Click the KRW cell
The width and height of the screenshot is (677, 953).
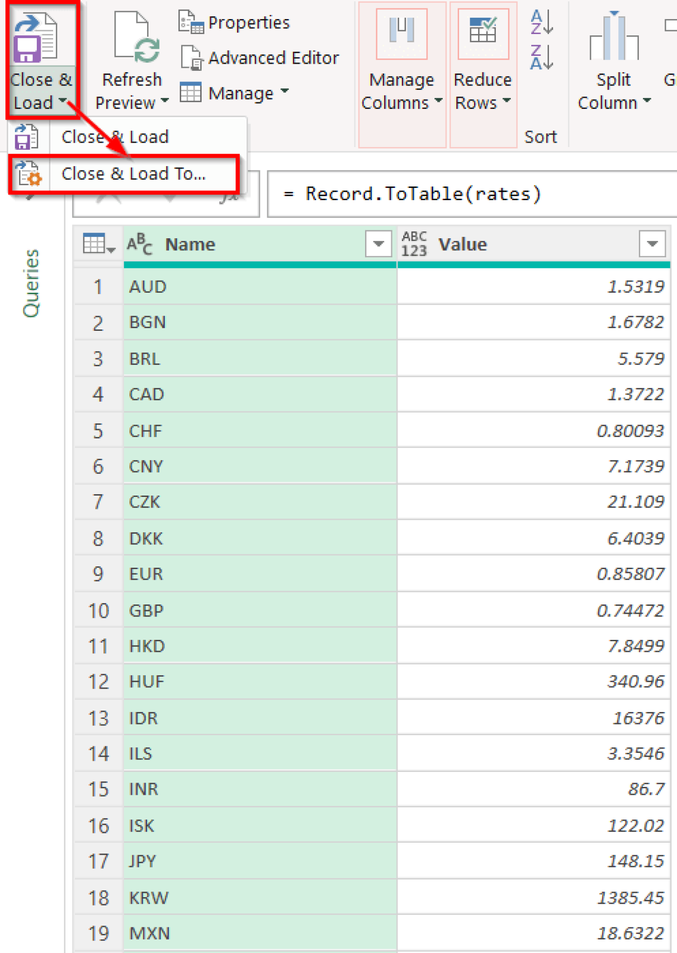click(260, 898)
